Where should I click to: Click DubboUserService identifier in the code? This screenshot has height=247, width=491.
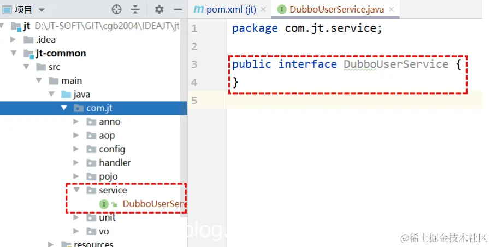click(396, 64)
